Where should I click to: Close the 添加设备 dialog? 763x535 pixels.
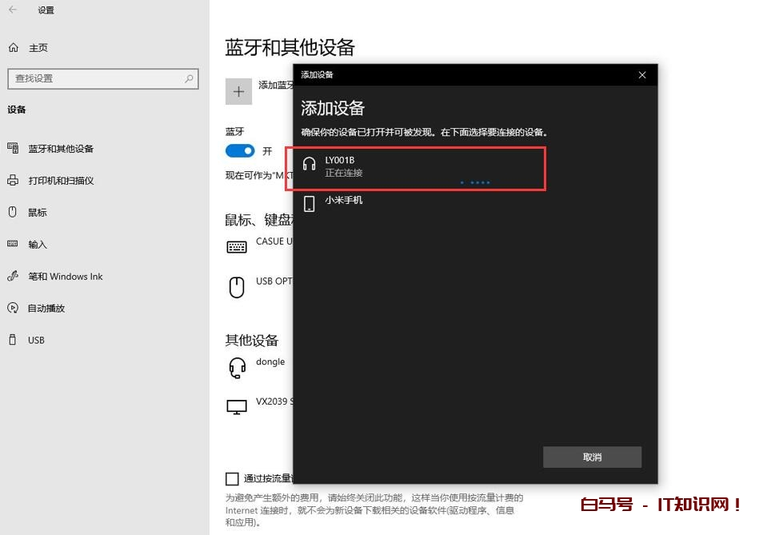tap(641, 75)
